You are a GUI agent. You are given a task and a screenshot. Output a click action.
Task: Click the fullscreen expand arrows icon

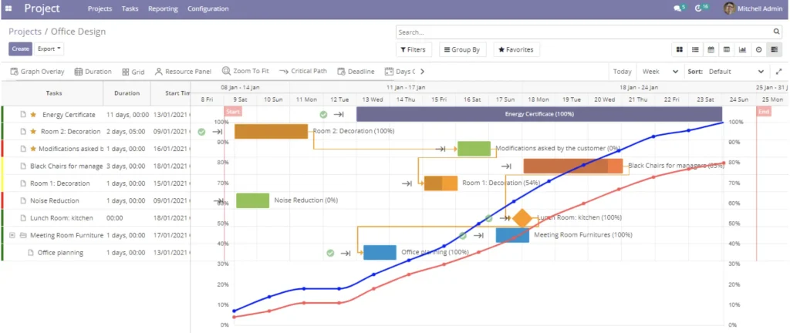[778, 72]
